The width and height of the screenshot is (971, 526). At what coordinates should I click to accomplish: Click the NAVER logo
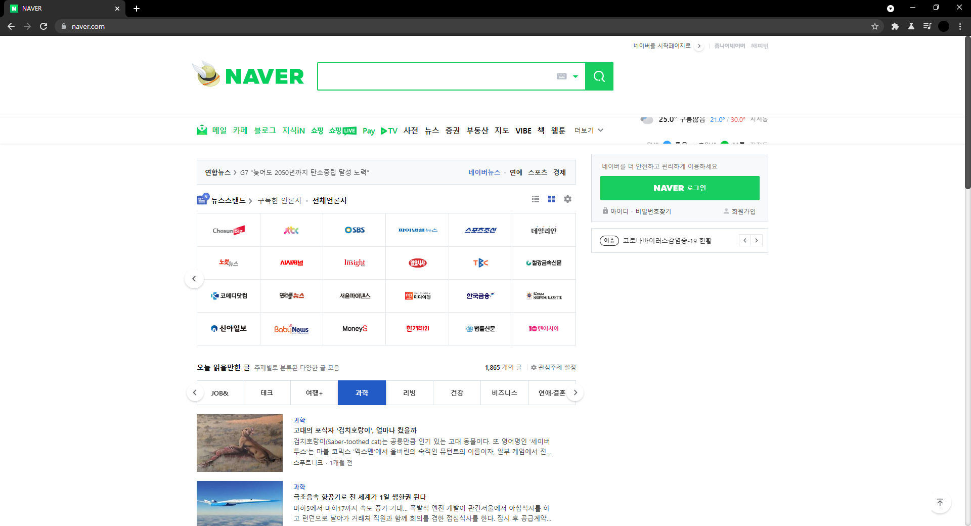[264, 76]
